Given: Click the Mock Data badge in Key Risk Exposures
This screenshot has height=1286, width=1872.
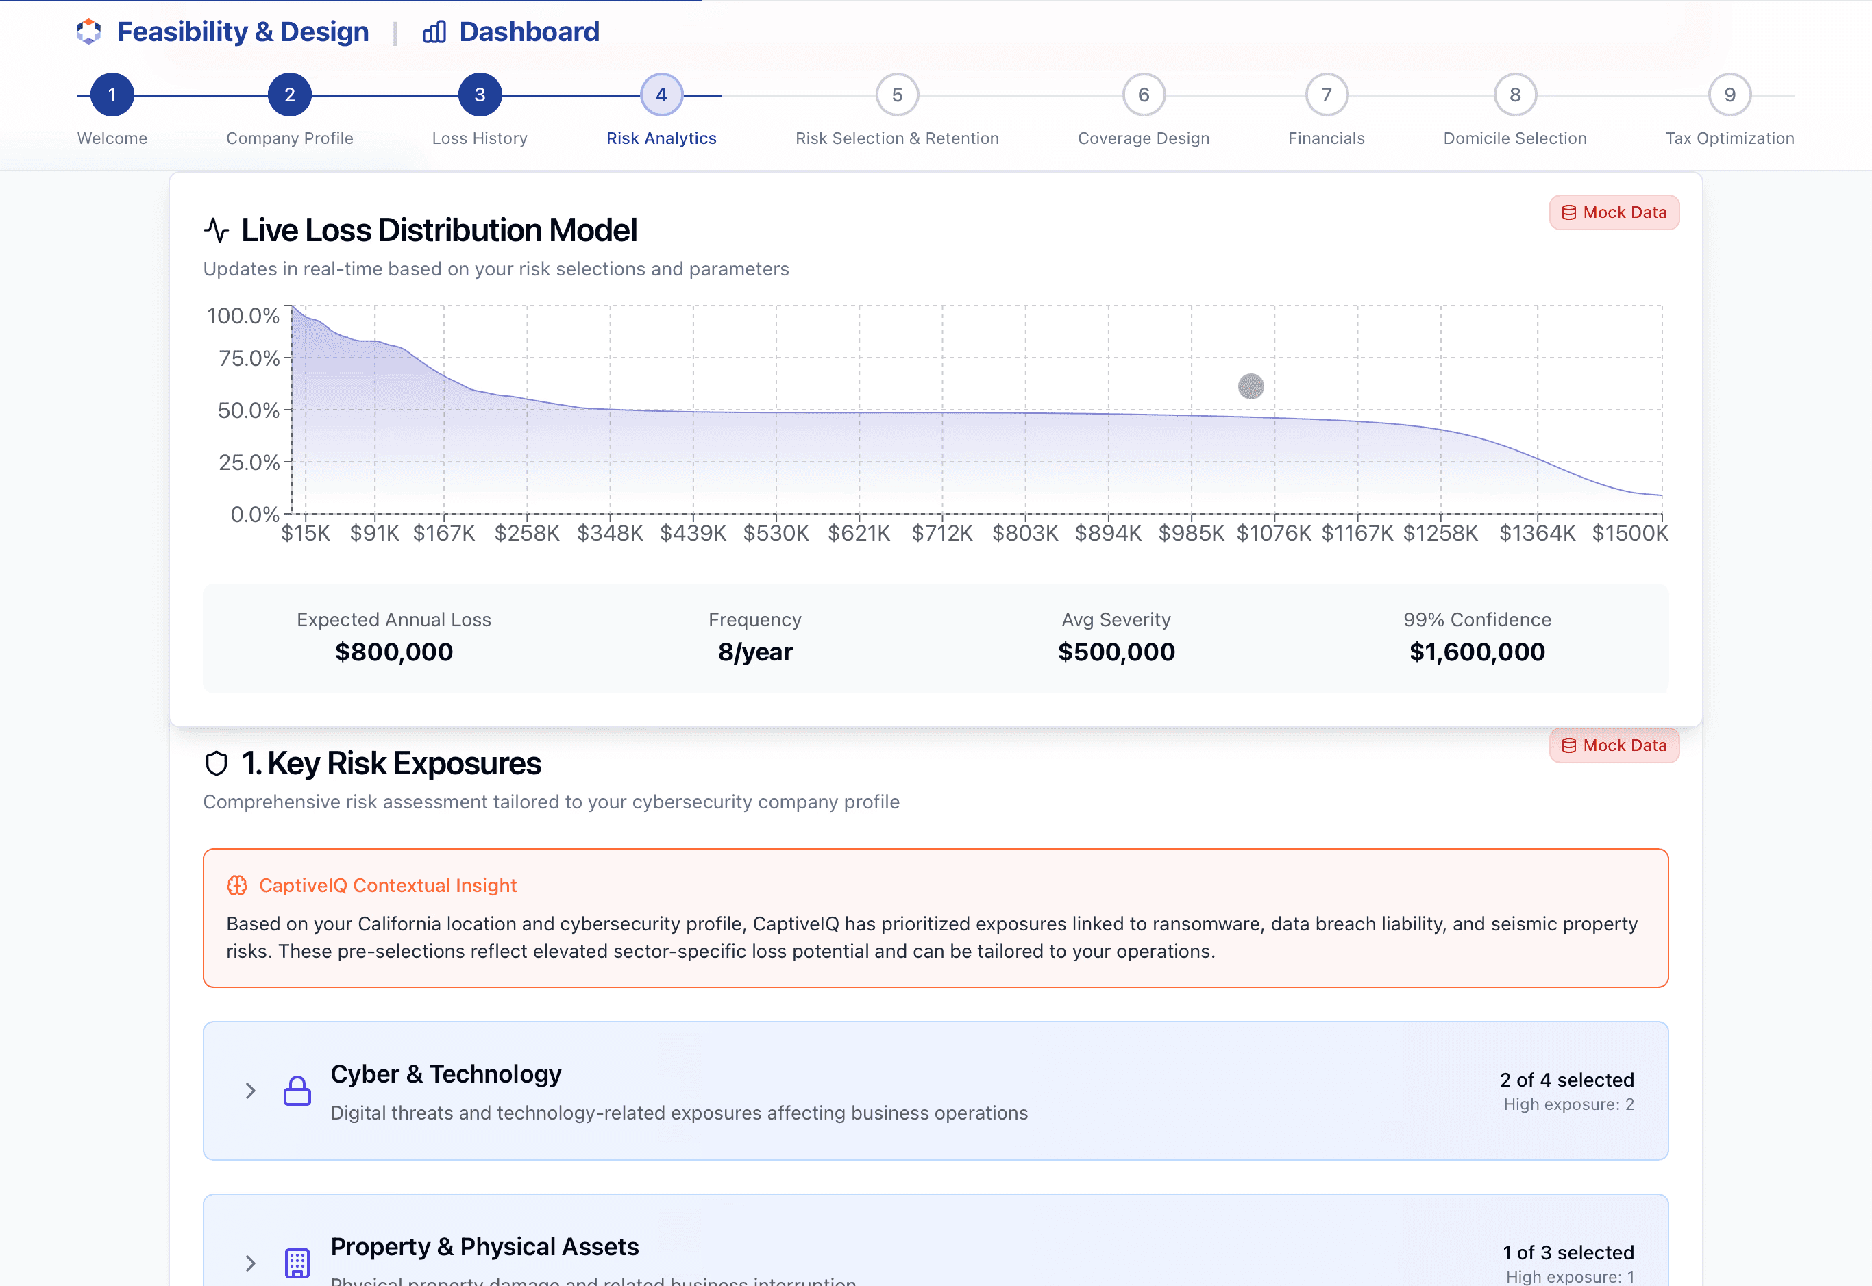Looking at the screenshot, I should pos(1614,745).
